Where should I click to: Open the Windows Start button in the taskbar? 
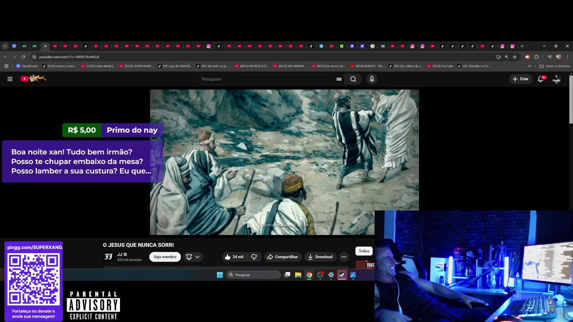click(220, 275)
